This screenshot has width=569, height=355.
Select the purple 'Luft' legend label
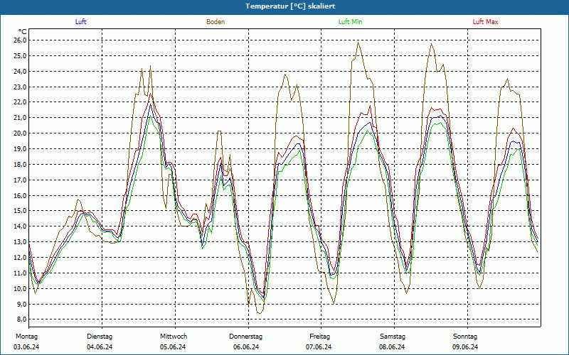click(x=81, y=22)
